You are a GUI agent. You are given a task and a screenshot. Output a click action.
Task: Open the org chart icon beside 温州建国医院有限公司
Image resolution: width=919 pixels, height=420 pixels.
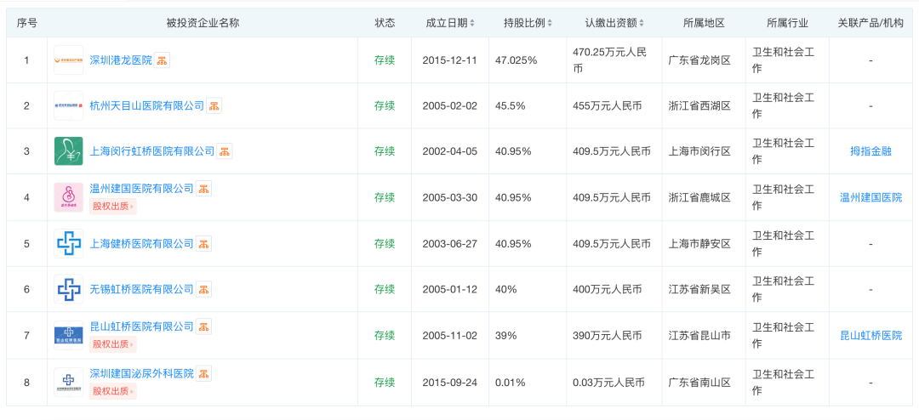point(204,189)
